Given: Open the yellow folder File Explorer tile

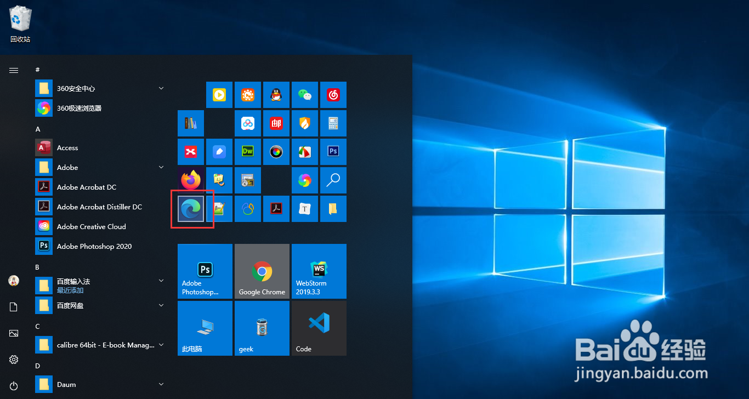Looking at the screenshot, I should (x=333, y=209).
